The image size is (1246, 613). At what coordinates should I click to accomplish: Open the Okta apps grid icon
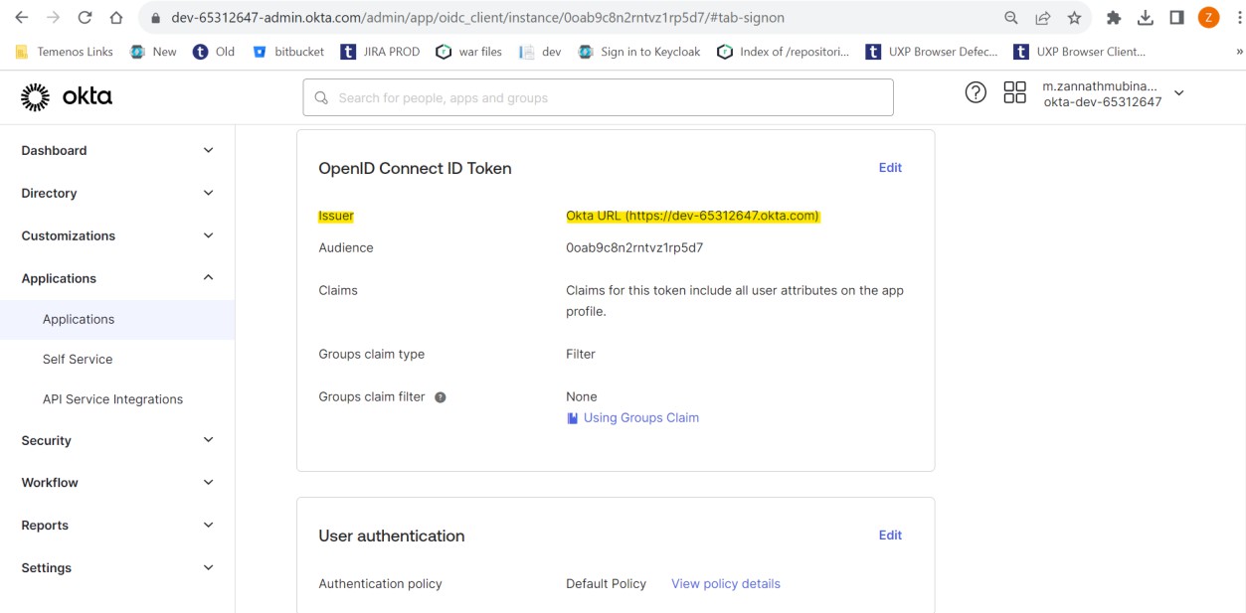[1014, 93]
